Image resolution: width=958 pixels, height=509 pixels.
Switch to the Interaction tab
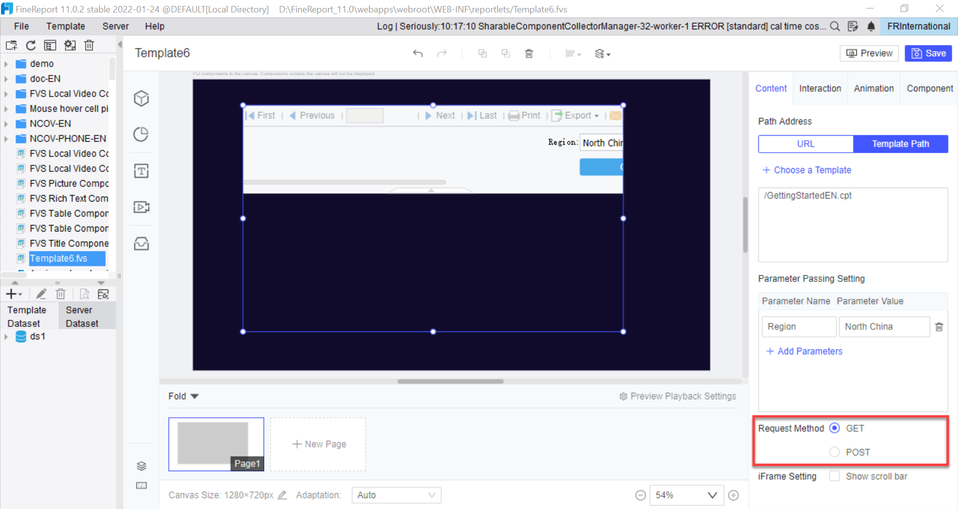pyautogui.click(x=820, y=88)
